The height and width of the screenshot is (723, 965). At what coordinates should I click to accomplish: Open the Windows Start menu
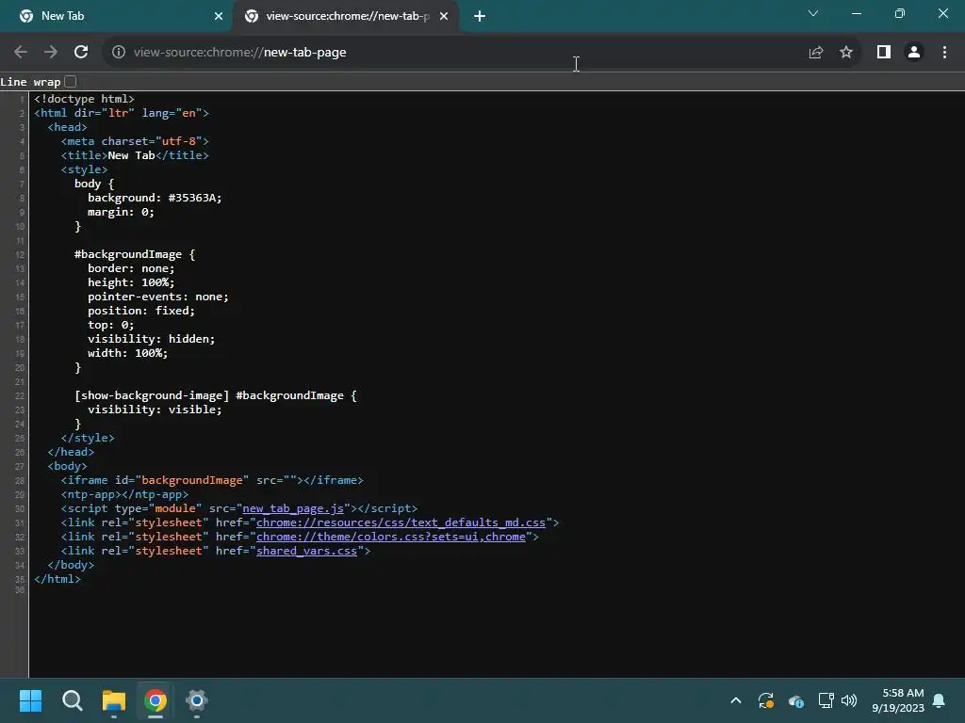[31, 700]
